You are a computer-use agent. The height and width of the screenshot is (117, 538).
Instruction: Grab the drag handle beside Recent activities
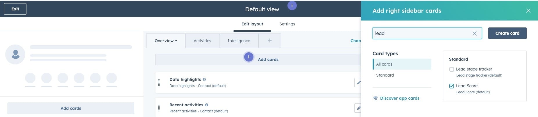[159, 108]
